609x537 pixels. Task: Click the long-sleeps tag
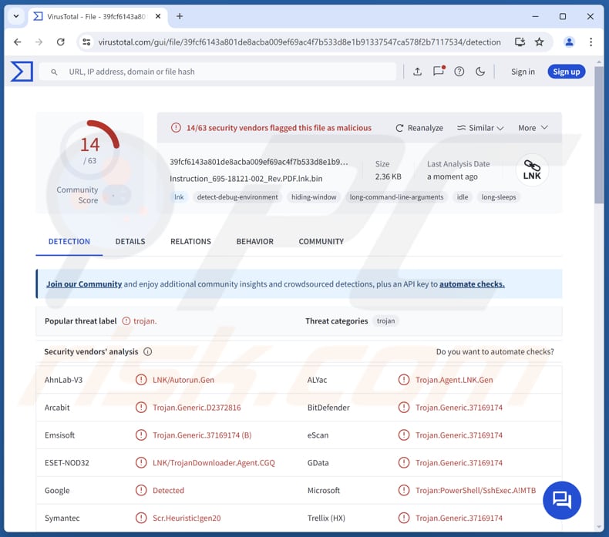coord(499,197)
